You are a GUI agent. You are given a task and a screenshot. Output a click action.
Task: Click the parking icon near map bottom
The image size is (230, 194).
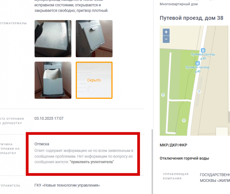184,120
